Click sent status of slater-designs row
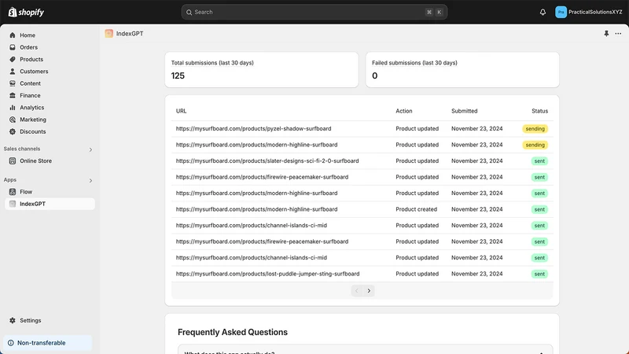 539,161
